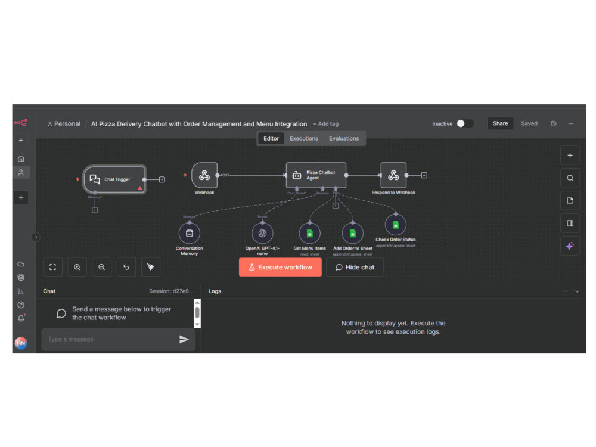Click the send message arrow icon
The image size is (596, 447).
184,339
